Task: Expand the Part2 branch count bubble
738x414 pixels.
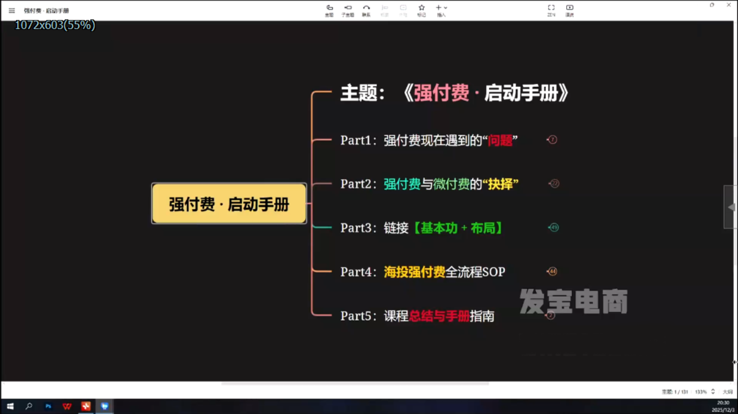Action: 555,184
